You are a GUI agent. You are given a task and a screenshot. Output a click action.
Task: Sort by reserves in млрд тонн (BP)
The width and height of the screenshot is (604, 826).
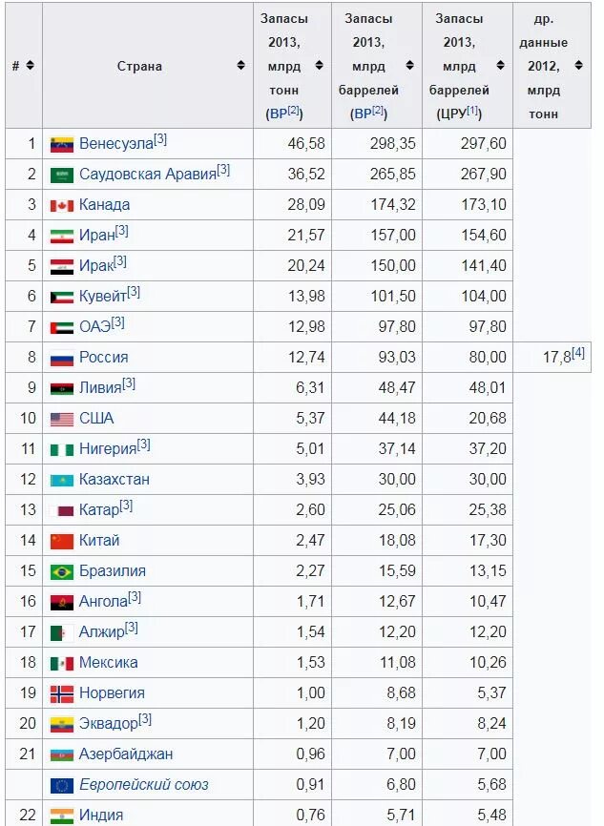coord(319,65)
